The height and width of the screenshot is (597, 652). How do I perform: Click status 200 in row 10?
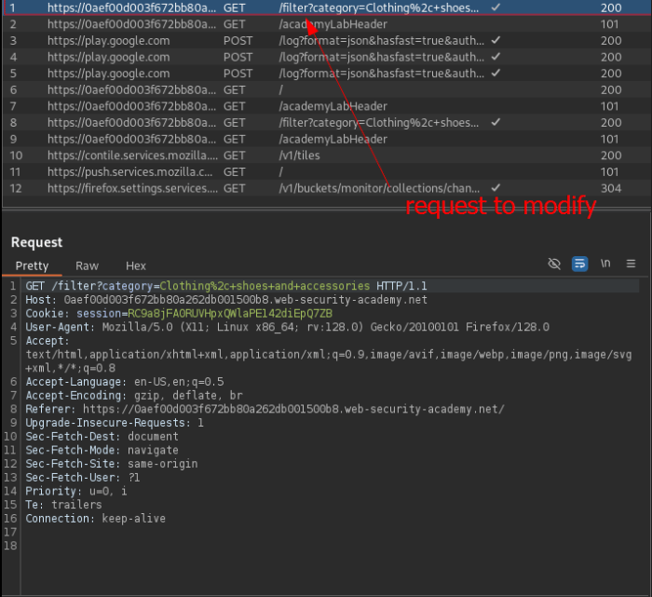611,156
